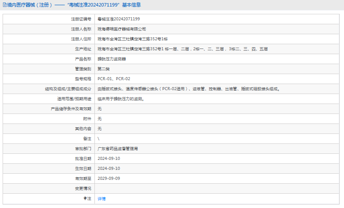Click management category value 第二类
344x208 pixels.
coord(104,69)
